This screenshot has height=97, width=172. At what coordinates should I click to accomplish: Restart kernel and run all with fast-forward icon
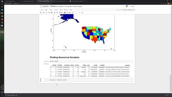[69, 13]
